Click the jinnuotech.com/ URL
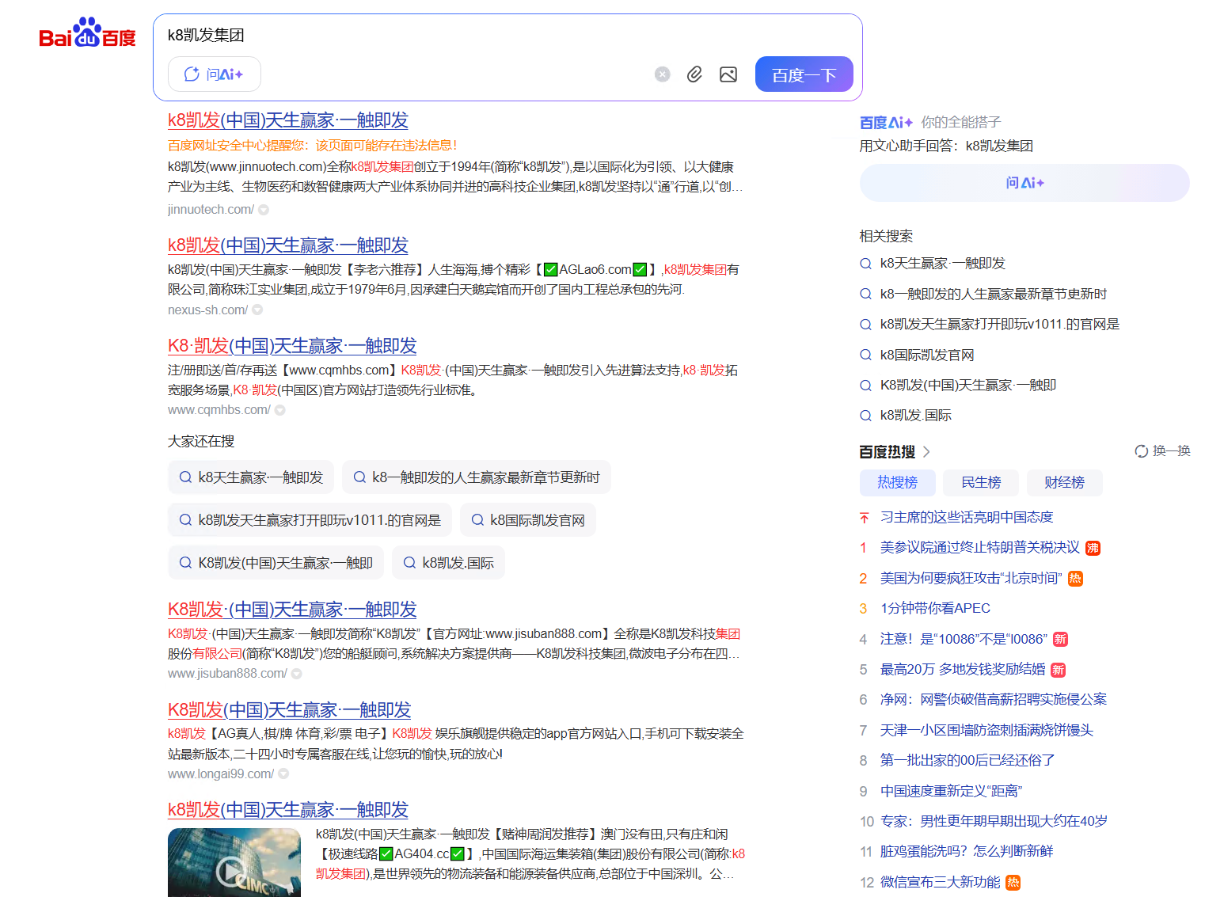Image resolution: width=1205 pixels, height=897 pixels. click(211, 210)
